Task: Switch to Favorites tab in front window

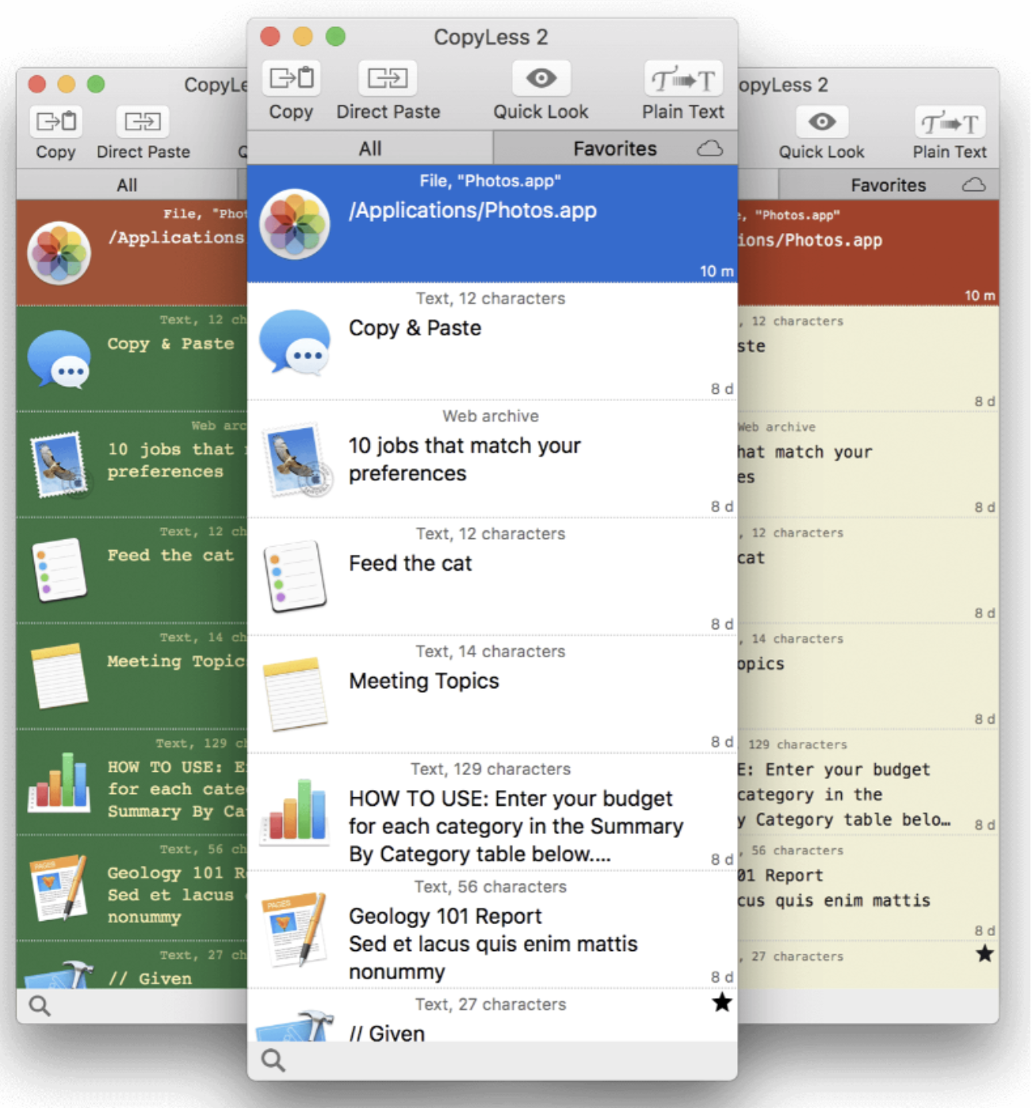Action: (615, 148)
